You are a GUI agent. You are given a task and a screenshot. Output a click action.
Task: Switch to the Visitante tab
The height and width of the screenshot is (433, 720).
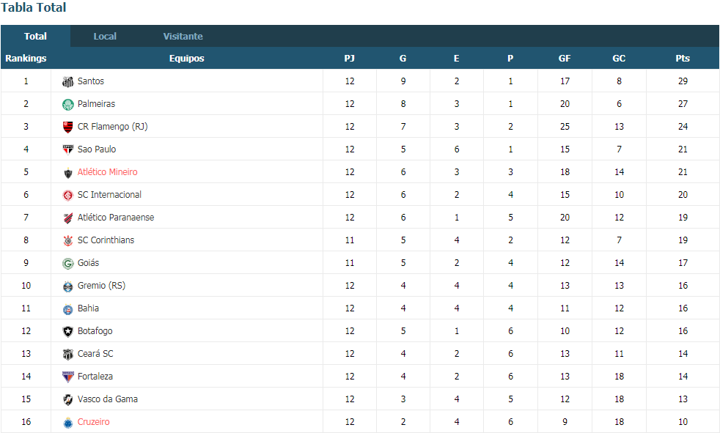[x=183, y=36]
